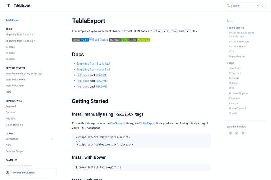Image resolution: width=271 pixels, height=180 pixels.
Task: Select "Install with Bower" in left sidebar
Action: point(16,80)
